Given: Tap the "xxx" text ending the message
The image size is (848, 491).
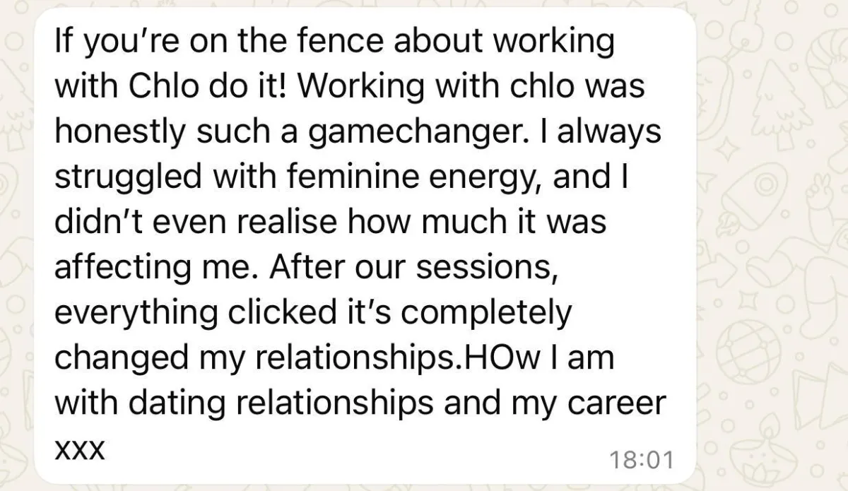Looking at the screenshot, I should [80, 449].
